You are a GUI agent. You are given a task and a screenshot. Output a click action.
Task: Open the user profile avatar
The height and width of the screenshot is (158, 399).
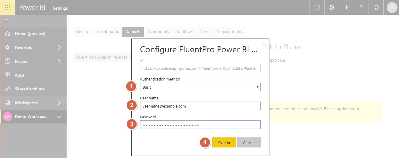392,8
